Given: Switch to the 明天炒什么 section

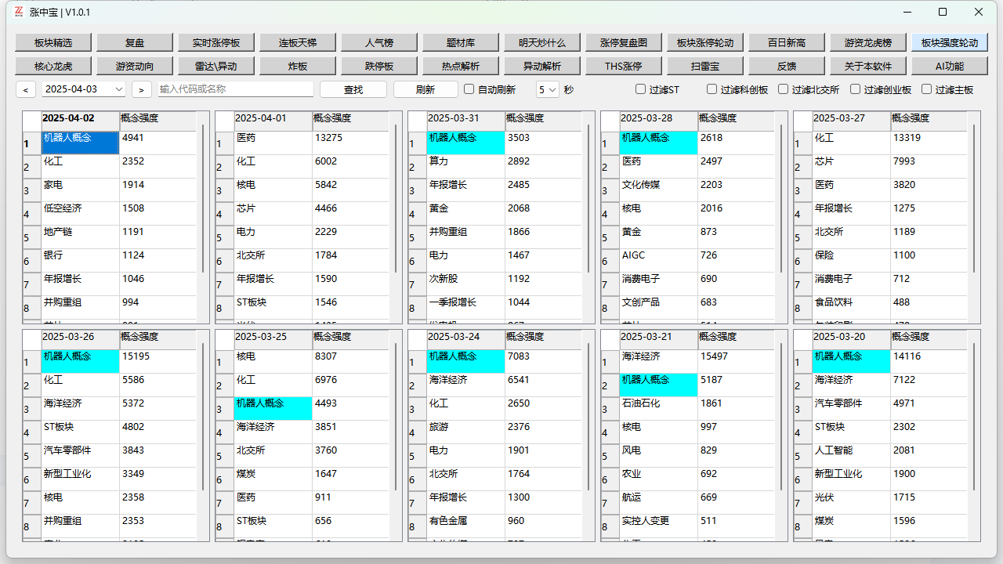Looking at the screenshot, I should tap(541, 42).
